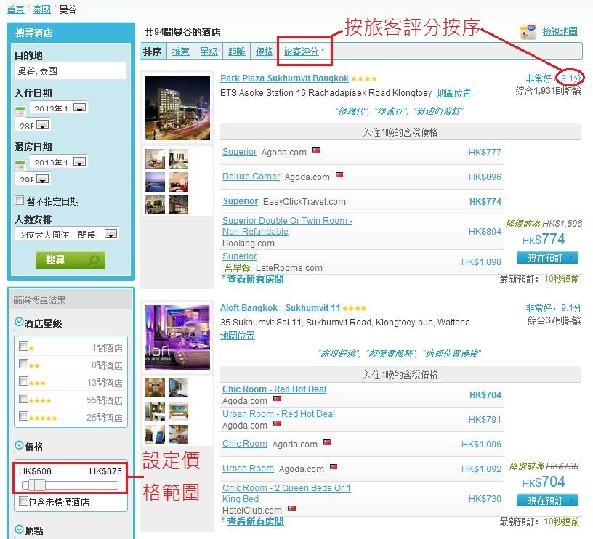The height and width of the screenshot is (539, 593).
Task: Click the 目的地 destination input field
Action: [70, 71]
